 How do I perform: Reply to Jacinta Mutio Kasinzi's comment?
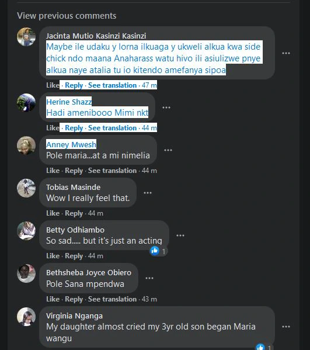(74, 85)
